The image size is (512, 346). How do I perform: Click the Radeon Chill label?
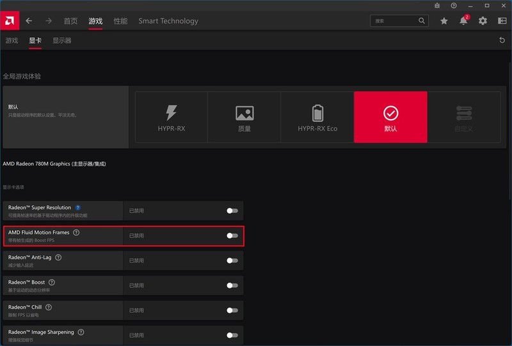[25, 307]
